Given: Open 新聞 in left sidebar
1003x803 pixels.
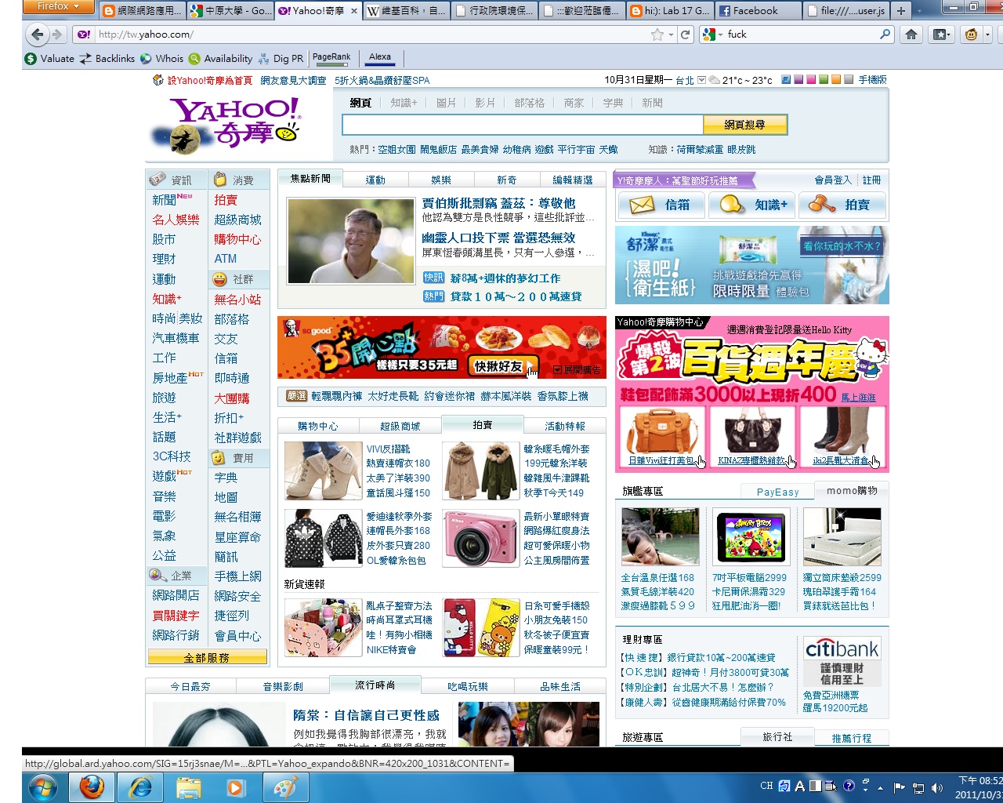Looking at the screenshot, I should pos(164,200).
